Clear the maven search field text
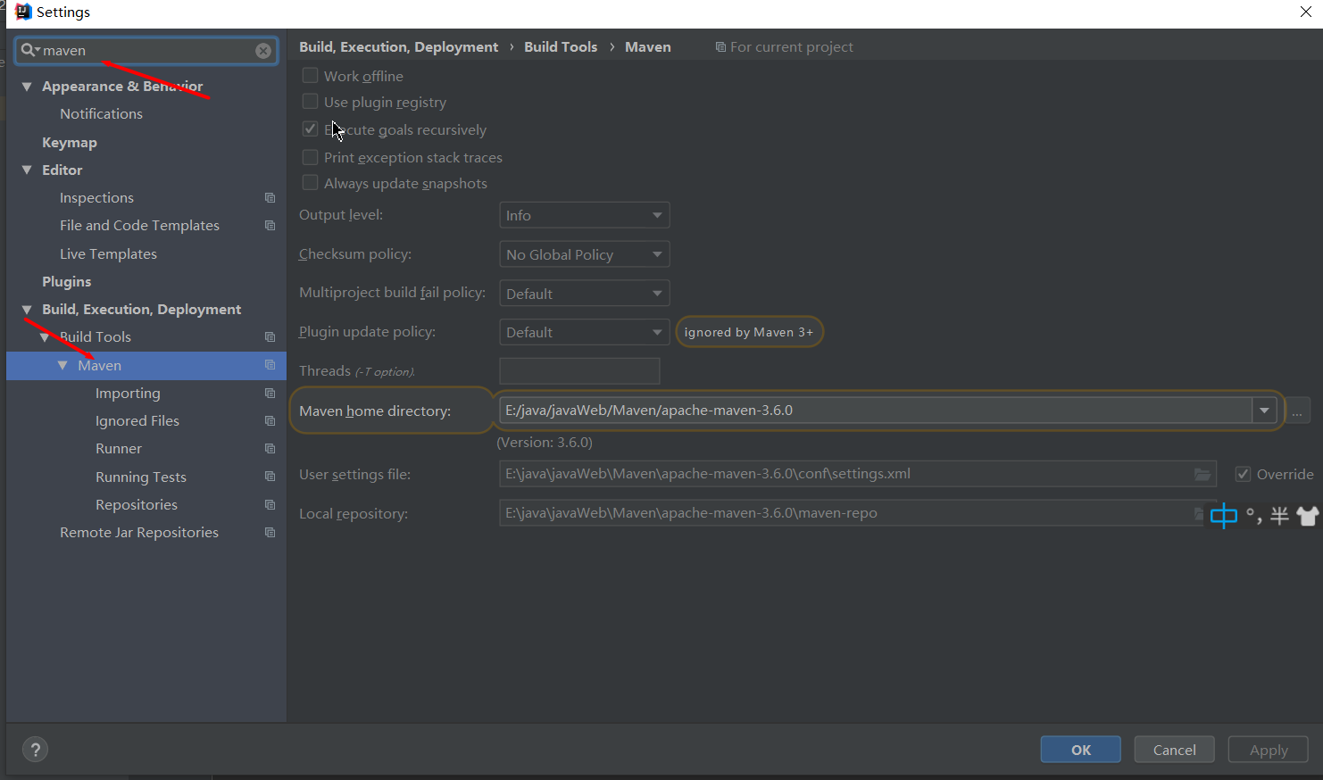Image resolution: width=1323 pixels, height=780 pixels. tap(263, 51)
